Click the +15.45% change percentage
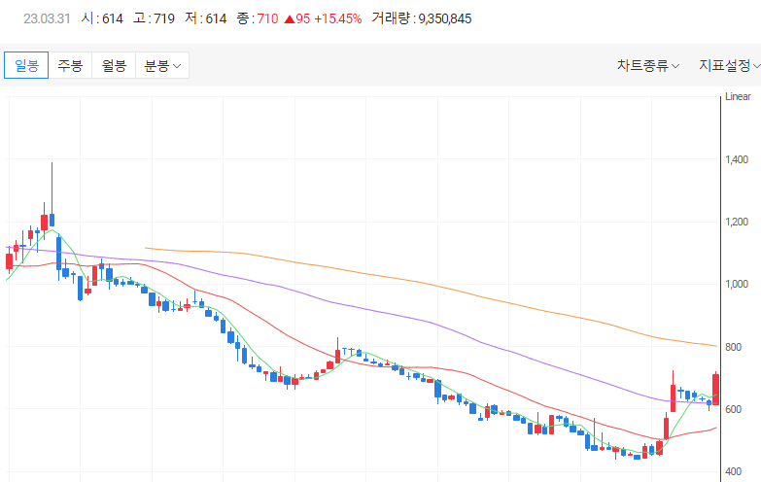 pos(338,18)
